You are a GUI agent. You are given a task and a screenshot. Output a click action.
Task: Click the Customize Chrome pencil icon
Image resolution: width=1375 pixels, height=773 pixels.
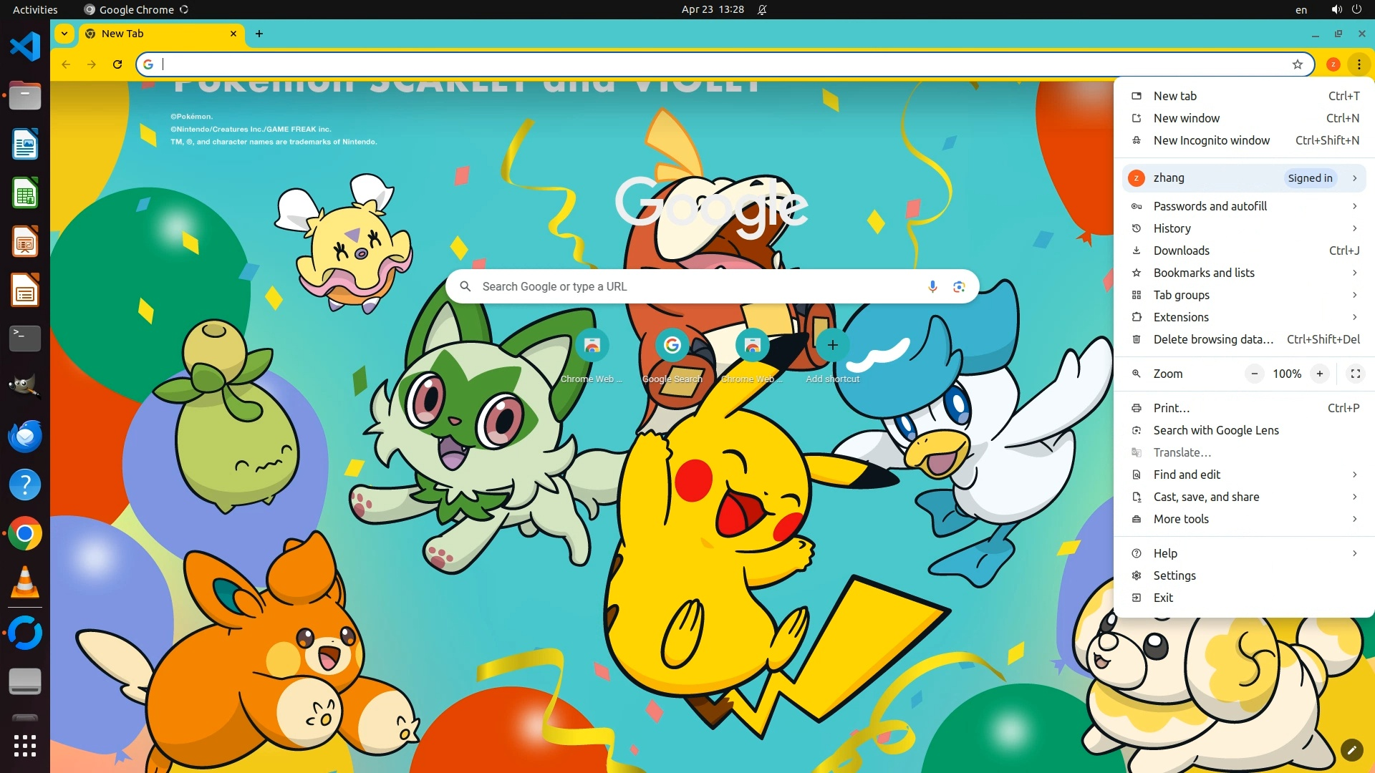[1351, 749]
